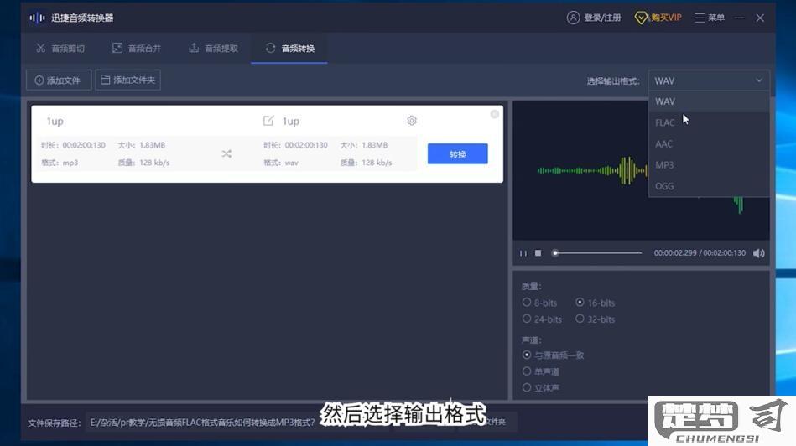The image size is (796, 446).
Task: Click the edit name icon beside 1up
Action: tap(268, 121)
